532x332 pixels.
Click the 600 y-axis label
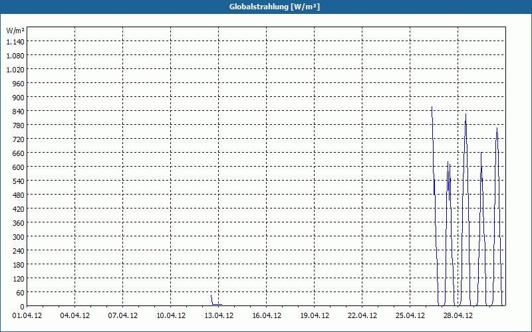[19, 167]
